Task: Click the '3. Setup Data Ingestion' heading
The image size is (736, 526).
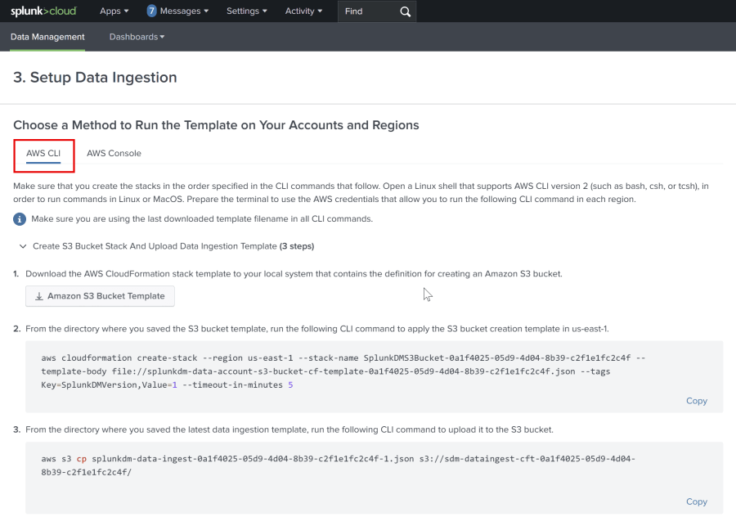Action: 95,77
